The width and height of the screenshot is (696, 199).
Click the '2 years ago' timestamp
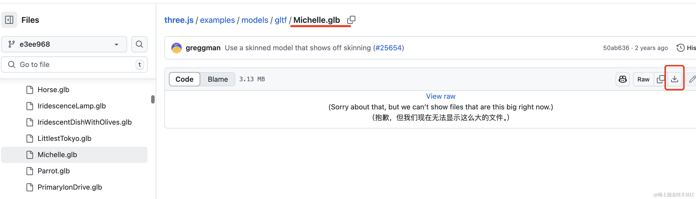[651, 48]
